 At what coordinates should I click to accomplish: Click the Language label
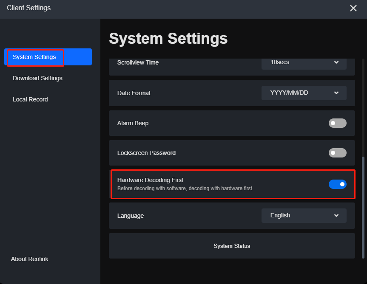click(x=131, y=216)
